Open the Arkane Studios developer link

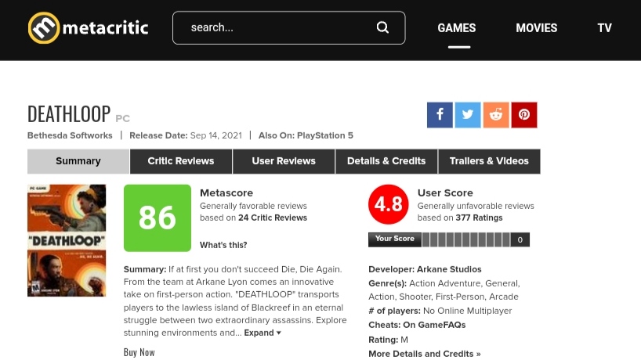449,269
